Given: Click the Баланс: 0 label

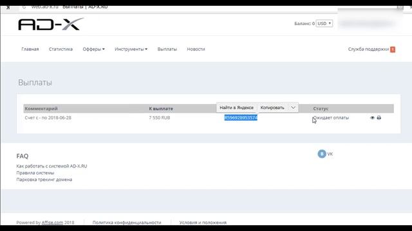Looking at the screenshot, I should (304, 24).
